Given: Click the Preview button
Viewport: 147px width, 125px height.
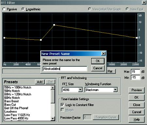Looking at the screenshot, I should click(137, 90).
